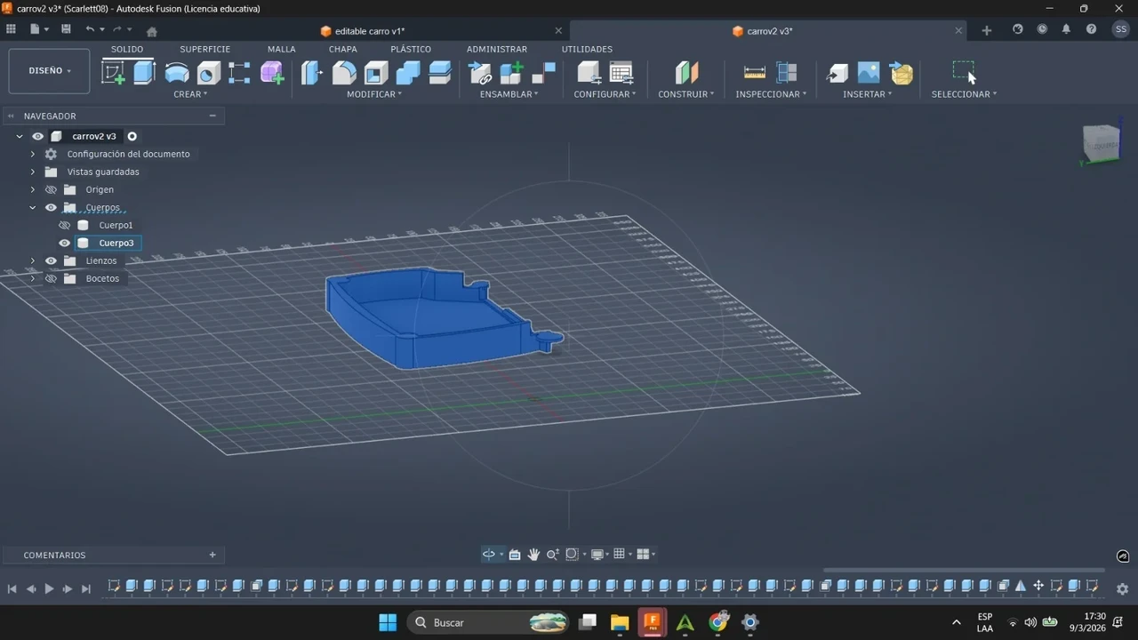Select the Revolve tool icon
This screenshot has width=1138, height=640.
pos(177,72)
